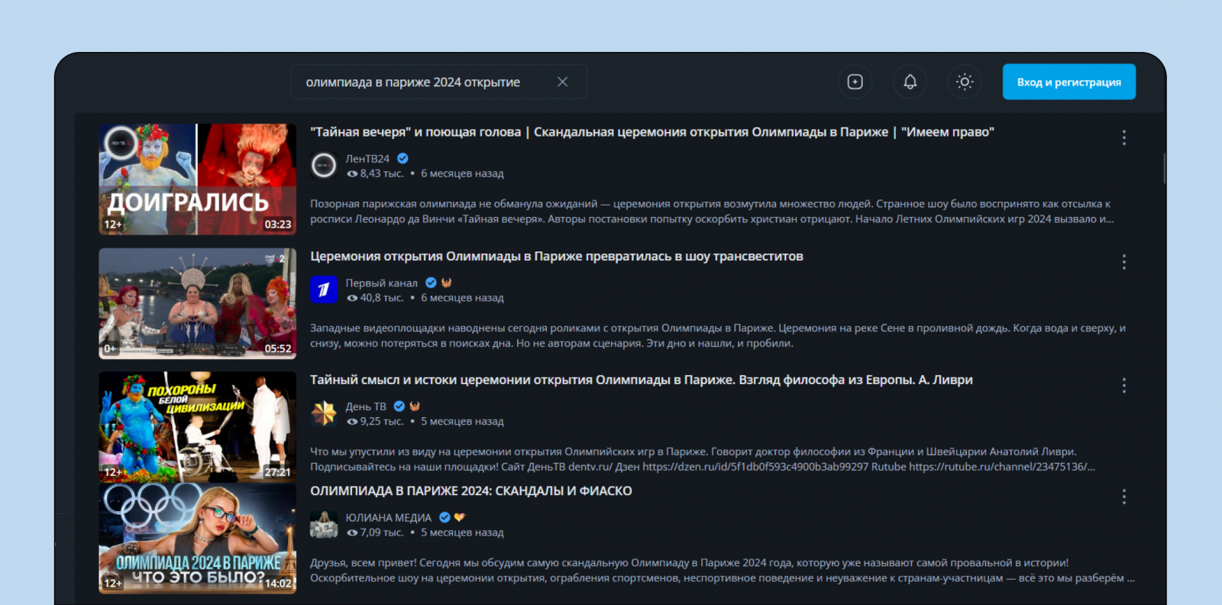
Task: Clear the search field with the X icon
Action: (x=562, y=82)
